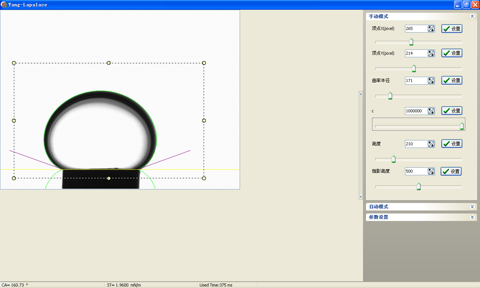Click the 顶点X slider thumb
Screen dimensions: 480x288
click(x=411, y=42)
